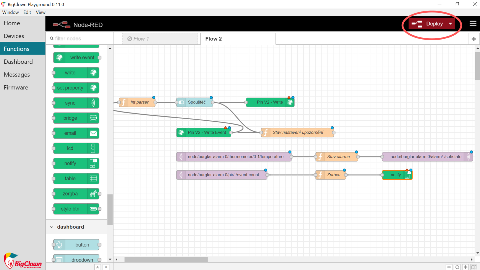This screenshot has height=270, width=480.
Task: Click the palette scroll up arrow
Action: 110,48
